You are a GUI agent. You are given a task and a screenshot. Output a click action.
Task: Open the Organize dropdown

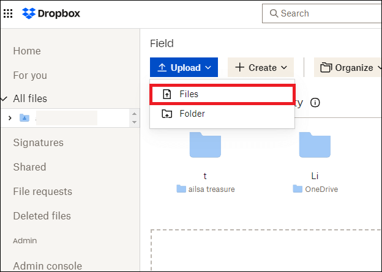click(348, 68)
